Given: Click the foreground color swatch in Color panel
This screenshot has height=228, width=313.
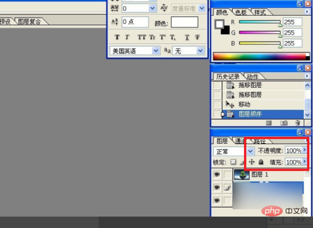Looking at the screenshot, I should point(219,24).
